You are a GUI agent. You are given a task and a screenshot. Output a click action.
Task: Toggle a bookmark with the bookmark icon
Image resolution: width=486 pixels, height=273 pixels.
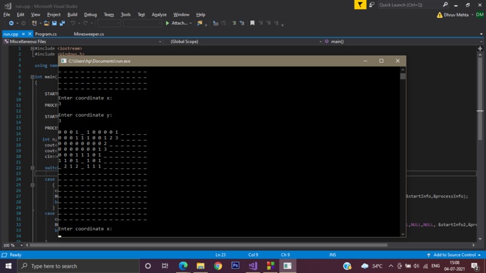[252, 24]
